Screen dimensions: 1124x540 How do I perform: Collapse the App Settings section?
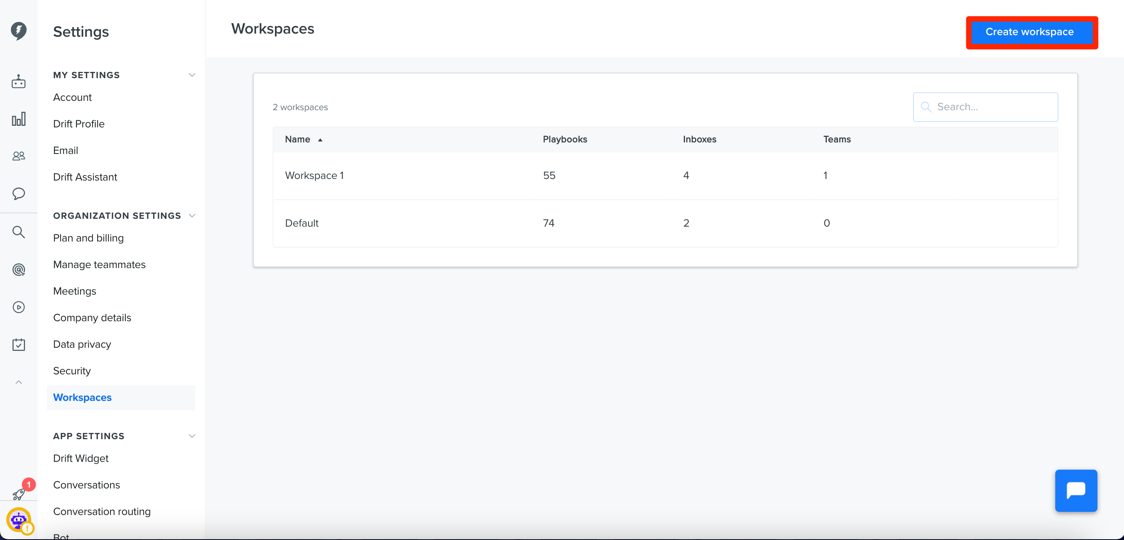pyautogui.click(x=191, y=436)
